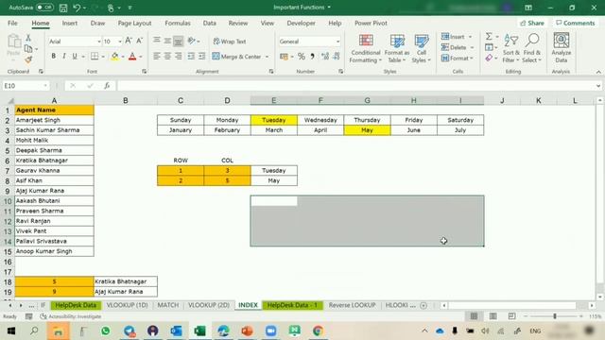Collapse the ribbon with the caret
The image size is (605, 340).
(598, 72)
